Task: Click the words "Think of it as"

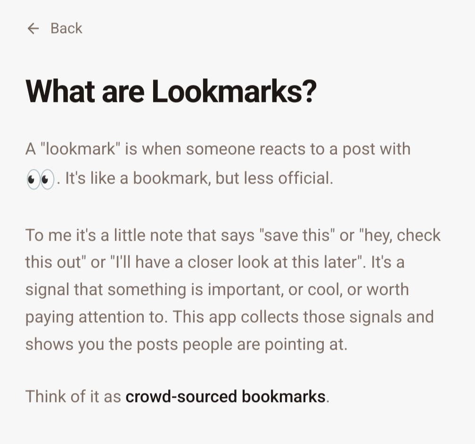Action: (74, 396)
